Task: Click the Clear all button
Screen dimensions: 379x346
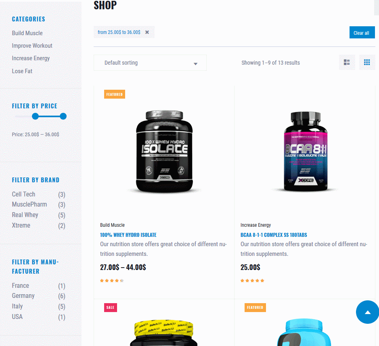Action: click(x=362, y=32)
